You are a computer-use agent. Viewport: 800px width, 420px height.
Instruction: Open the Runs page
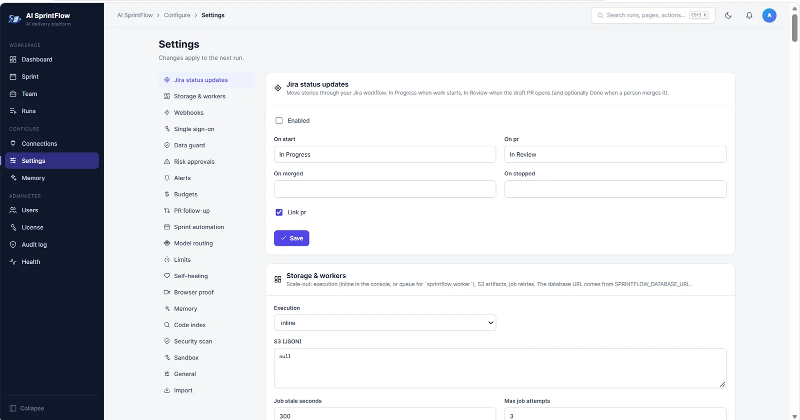coord(52,111)
